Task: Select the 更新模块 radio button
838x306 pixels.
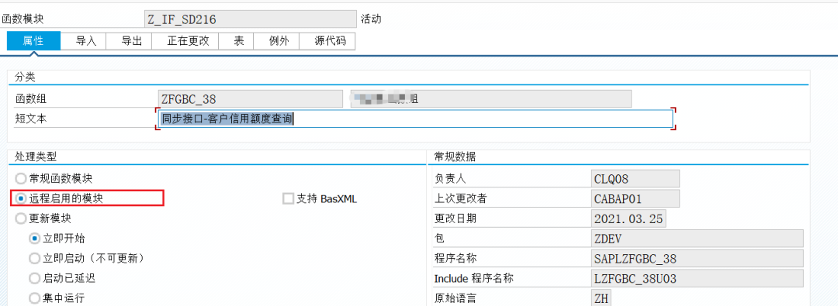Action: 21,218
